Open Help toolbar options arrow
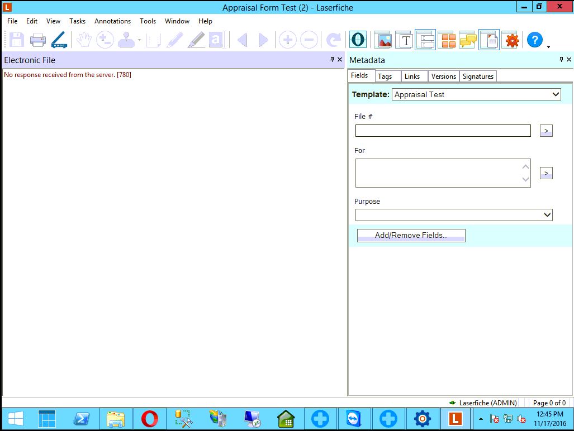This screenshot has height=431, width=574. (x=548, y=47)
